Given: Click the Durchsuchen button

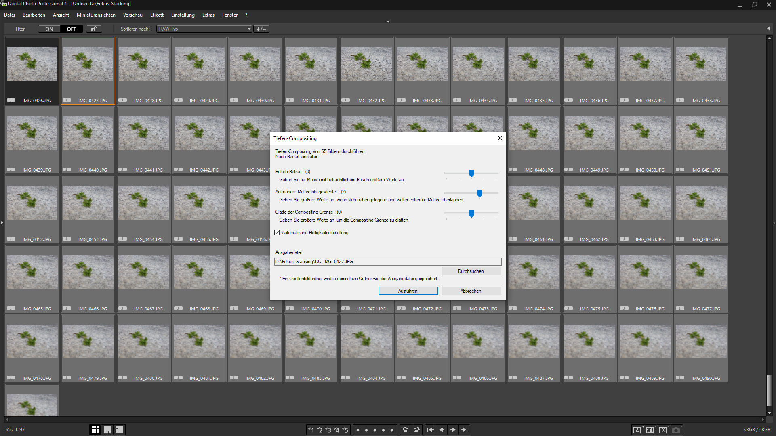Looking at the screenshot, I should 471,271.
